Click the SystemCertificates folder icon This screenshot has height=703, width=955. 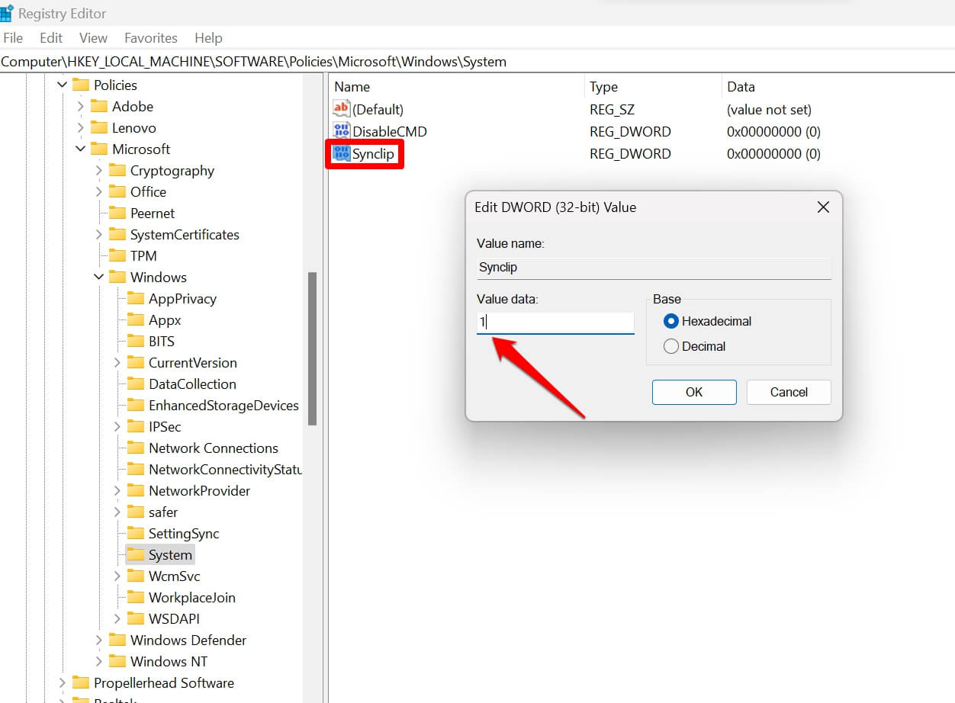(117, 233)
